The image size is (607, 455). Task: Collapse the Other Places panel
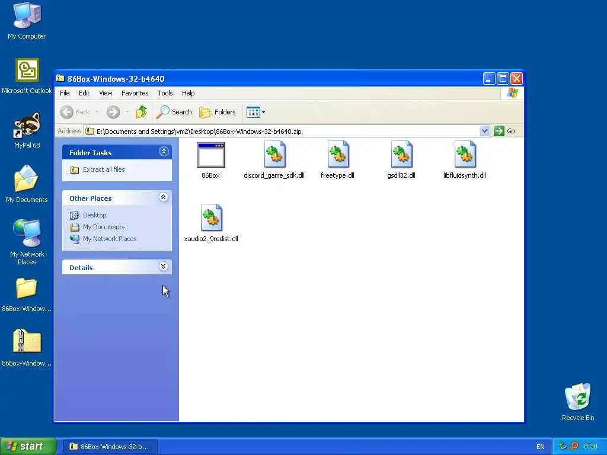coord(164,197)
